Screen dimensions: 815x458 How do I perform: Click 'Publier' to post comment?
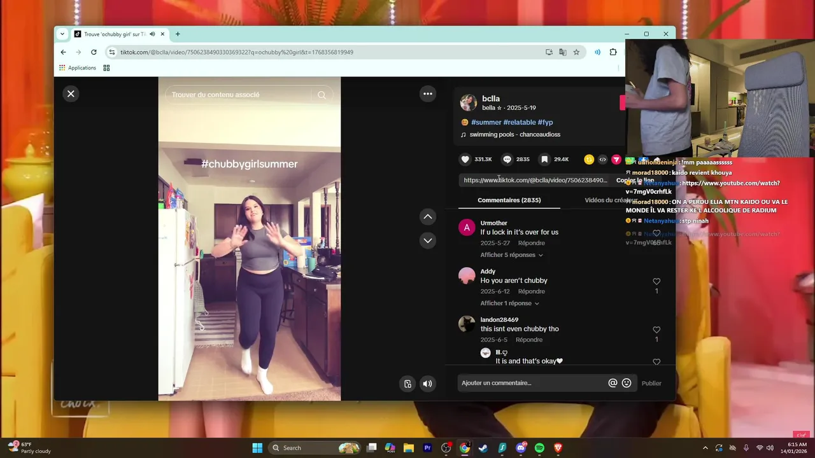tap(651, 384)
